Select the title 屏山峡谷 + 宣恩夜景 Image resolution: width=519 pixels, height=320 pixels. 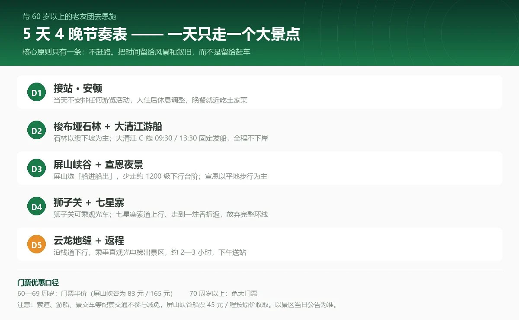click(x=98, y=164)
